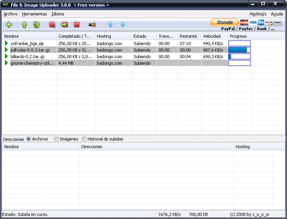Open the Idioma menu

click(57, 14)
